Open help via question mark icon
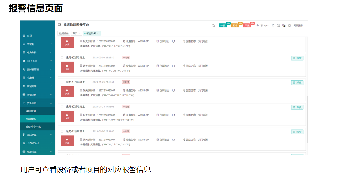Viewport: 339px width, 180px height. tap(278, 25)
